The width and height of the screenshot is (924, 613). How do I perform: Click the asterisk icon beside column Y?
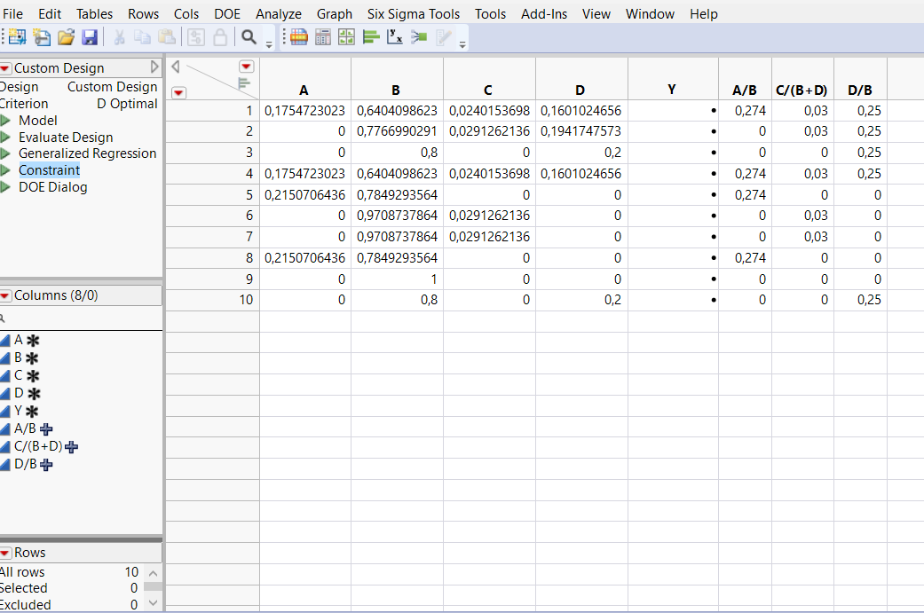(x=33, y=410)
